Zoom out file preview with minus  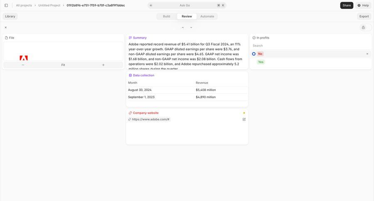[23, 65]
